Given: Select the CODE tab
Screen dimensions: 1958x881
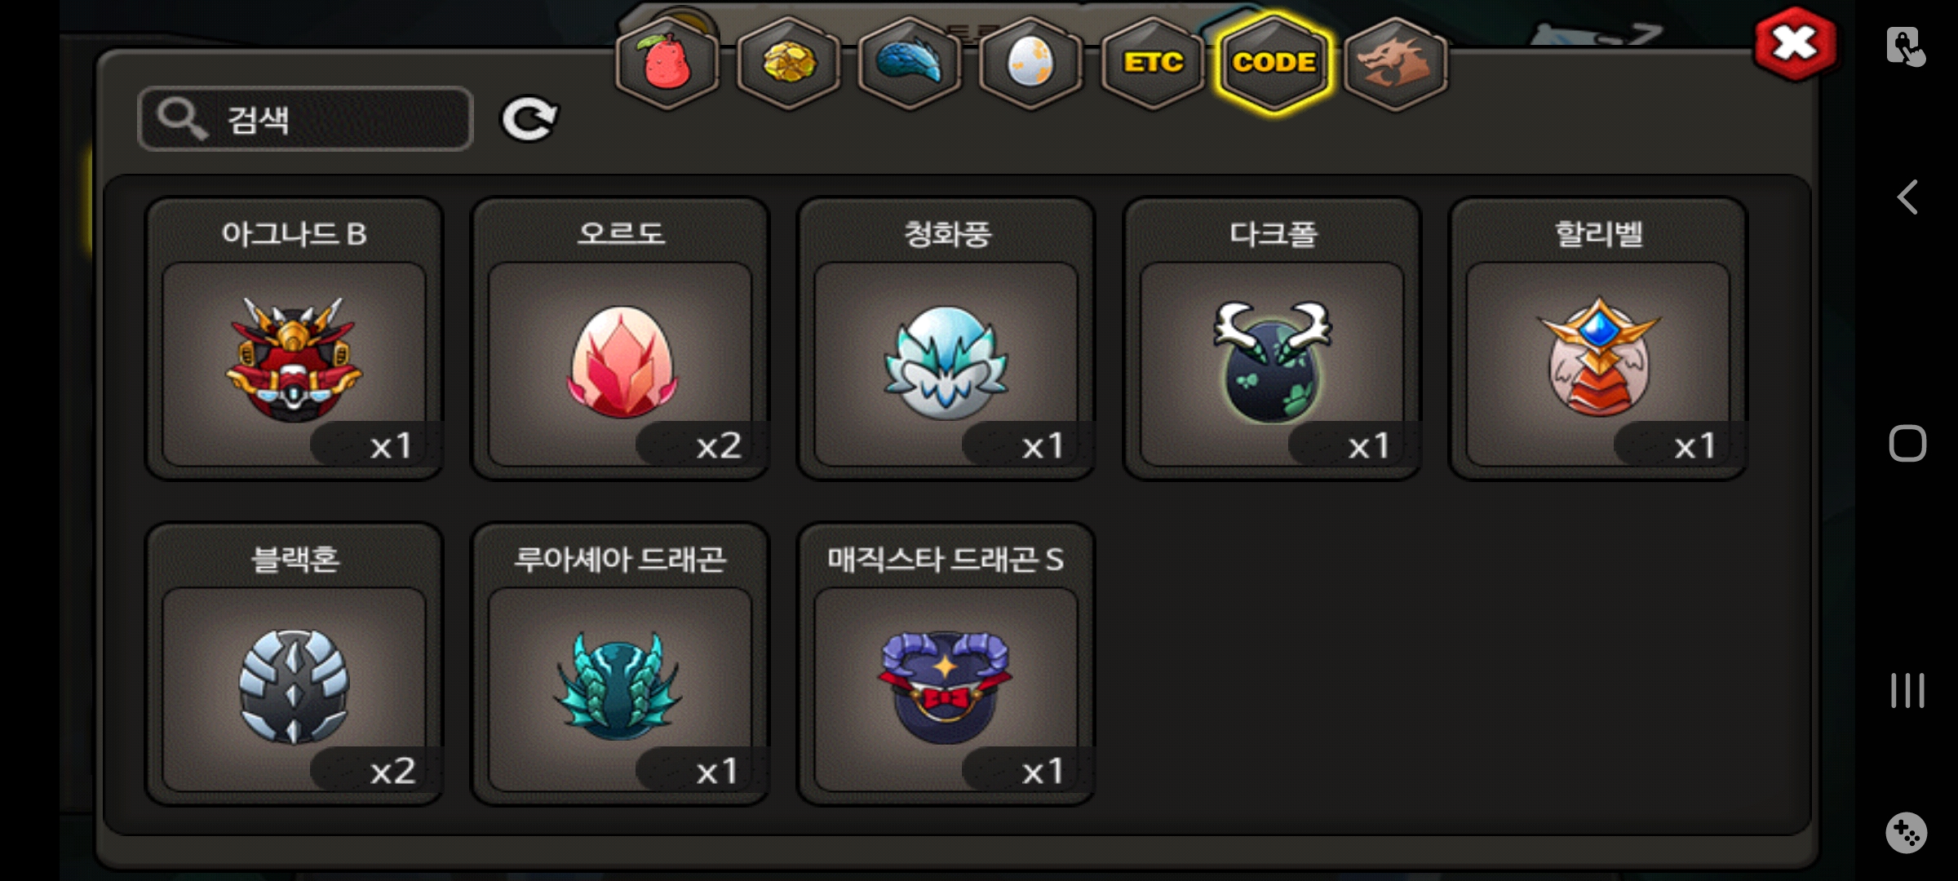Looking at the screenshot, I should click(x=1274, y=63).
